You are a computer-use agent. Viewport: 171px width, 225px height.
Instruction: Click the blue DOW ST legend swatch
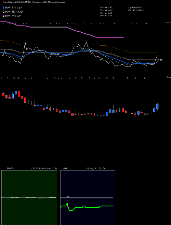pos(4,7)
